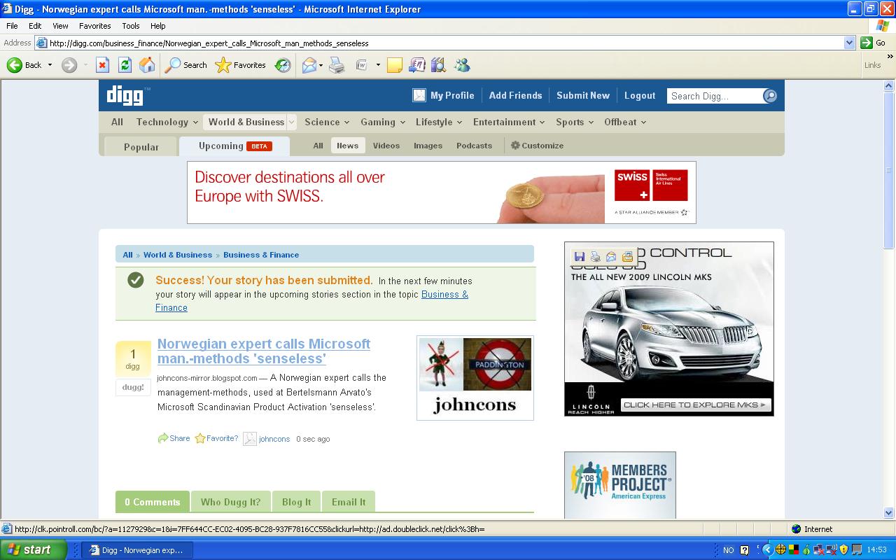
Task: Follow the Business & Finance link in success message
Action: click(x=312, y=301)
